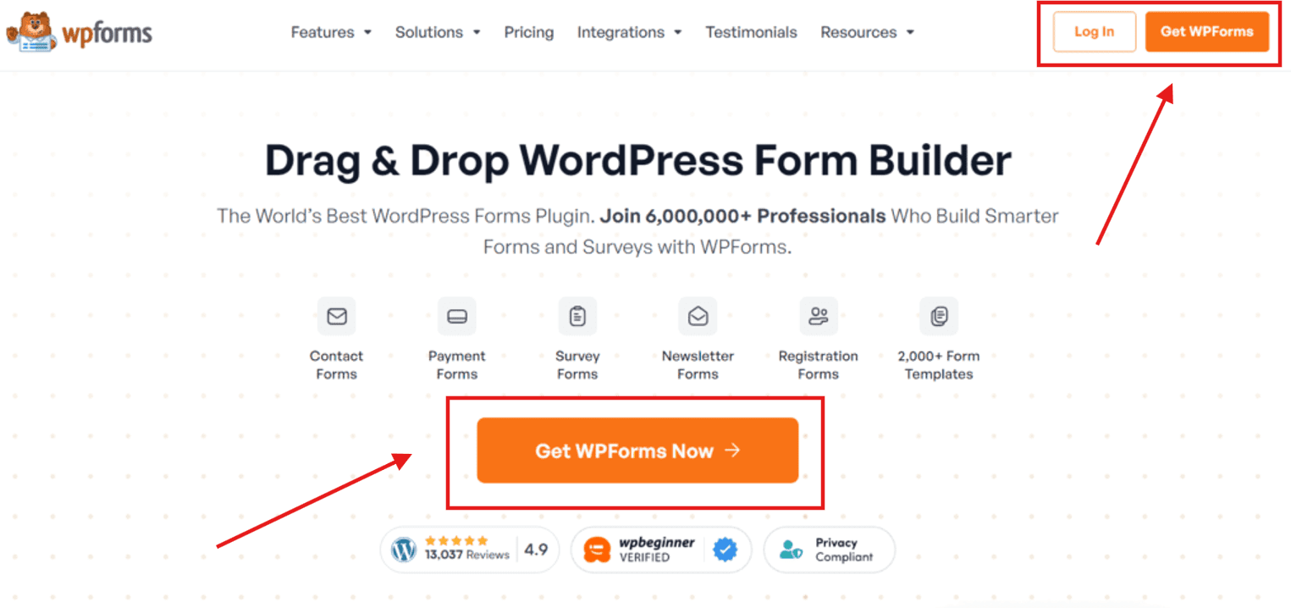Click the blue verified checkmark badge

tap(725, 550)
